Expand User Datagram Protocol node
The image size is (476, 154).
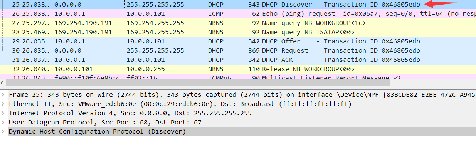(3, 123)
